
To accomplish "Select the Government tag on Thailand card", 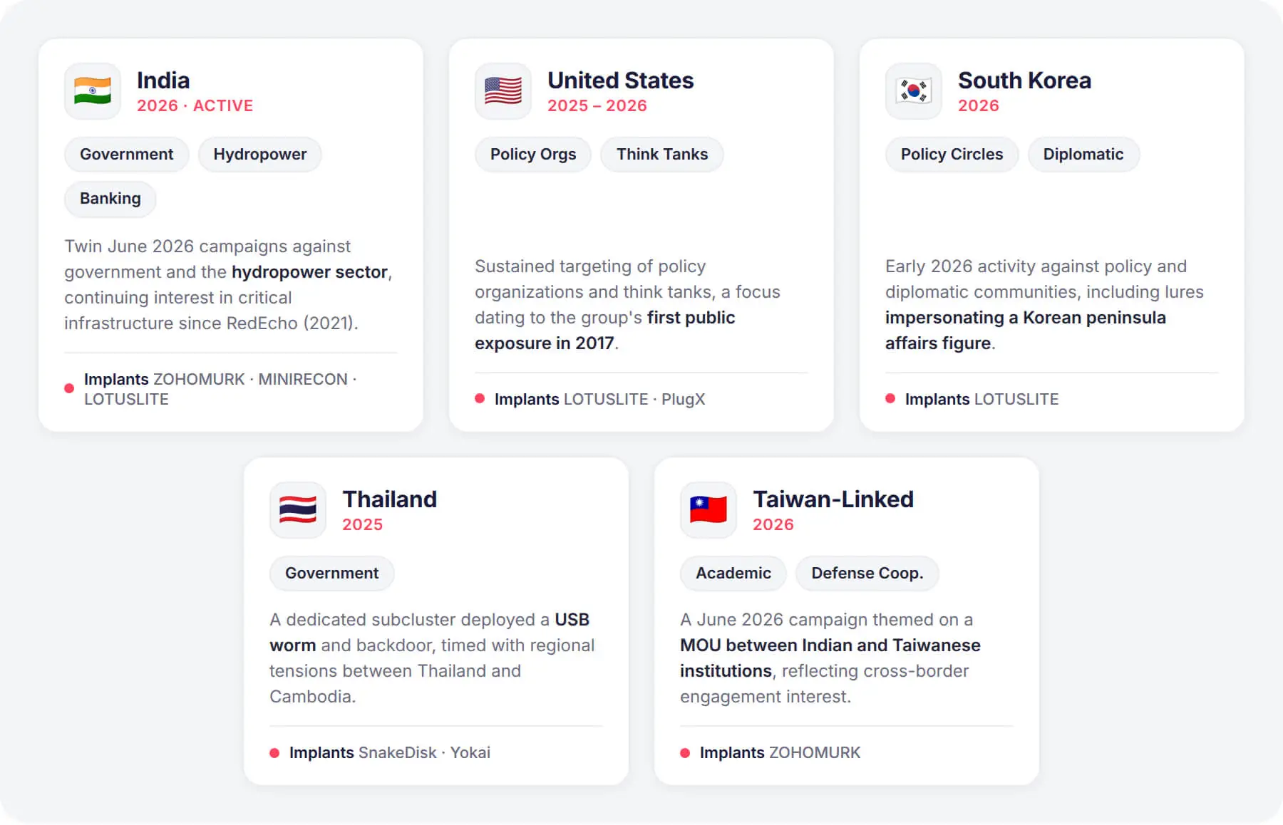I will (332, 574).
